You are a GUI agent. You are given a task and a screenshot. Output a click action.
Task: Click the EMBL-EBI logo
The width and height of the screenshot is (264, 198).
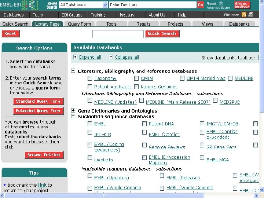[19, 5]
